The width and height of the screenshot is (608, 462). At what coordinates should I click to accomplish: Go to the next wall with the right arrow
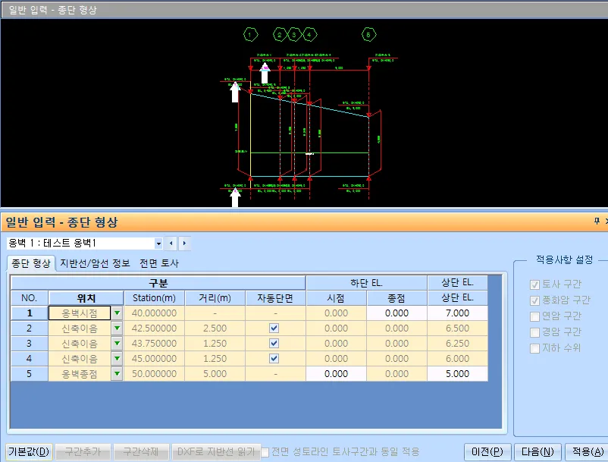tap(184, 244)
